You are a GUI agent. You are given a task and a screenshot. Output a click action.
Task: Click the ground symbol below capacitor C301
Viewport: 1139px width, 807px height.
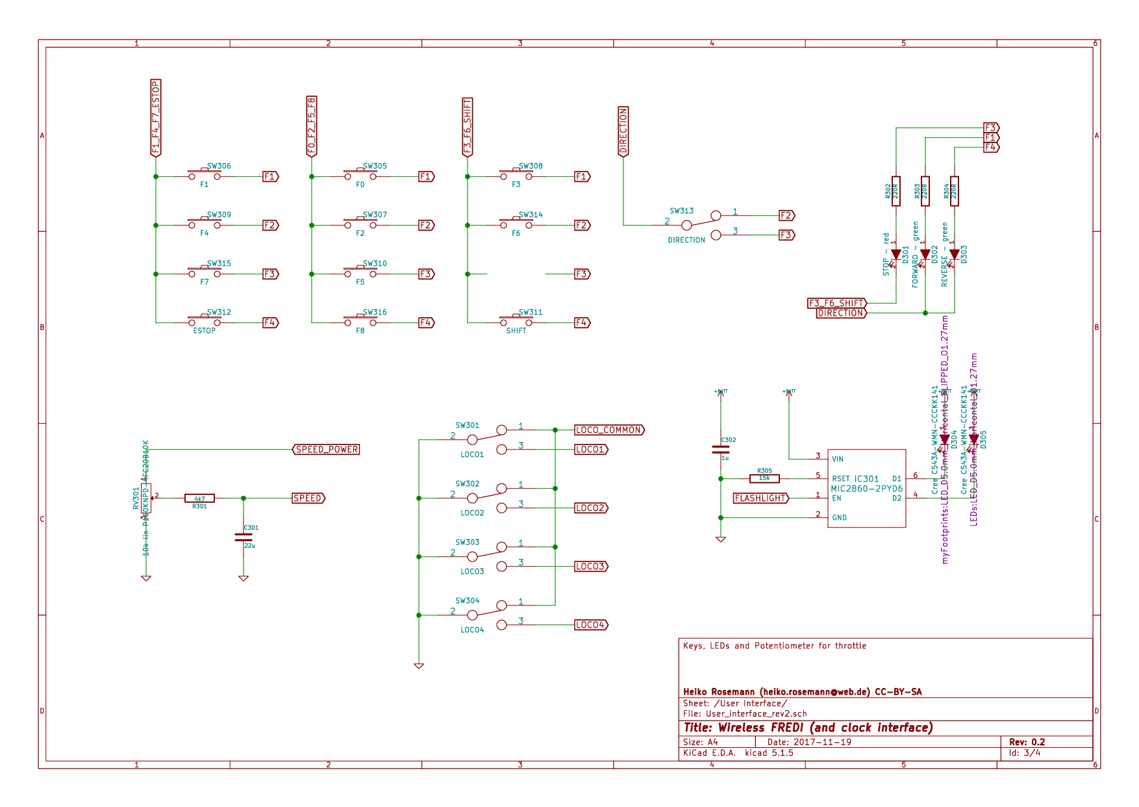(x=244, y=578)
